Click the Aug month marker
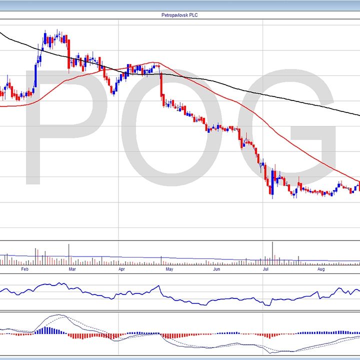This screenshot has width=360, height=360. click(x=321, y=269)
